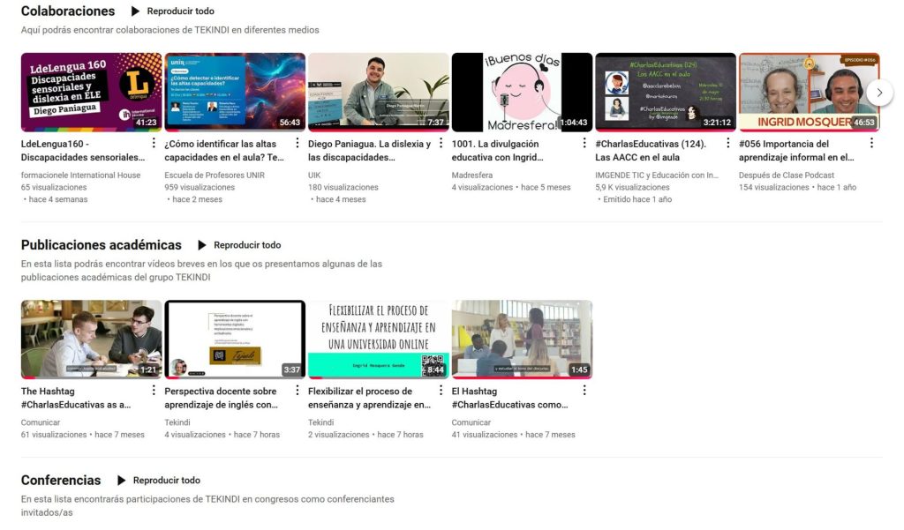904x530 pixels.
Task: Open options for Perspectiva docente sobre aprendizaje video
Action: 298,391
